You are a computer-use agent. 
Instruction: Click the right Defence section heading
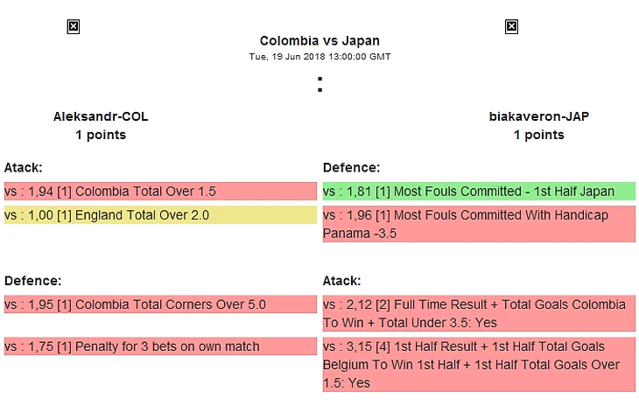pos(351,167)
